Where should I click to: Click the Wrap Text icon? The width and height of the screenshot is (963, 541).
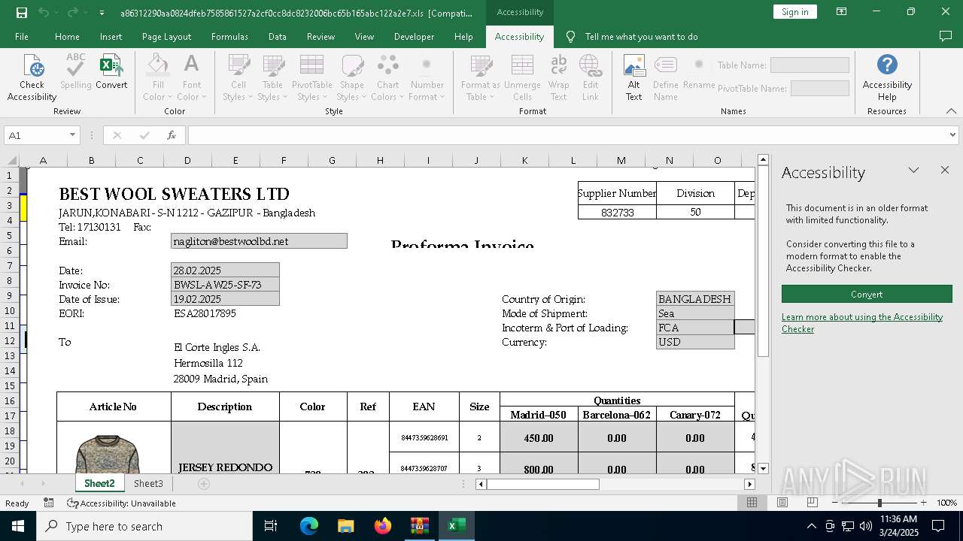(559, 65)
